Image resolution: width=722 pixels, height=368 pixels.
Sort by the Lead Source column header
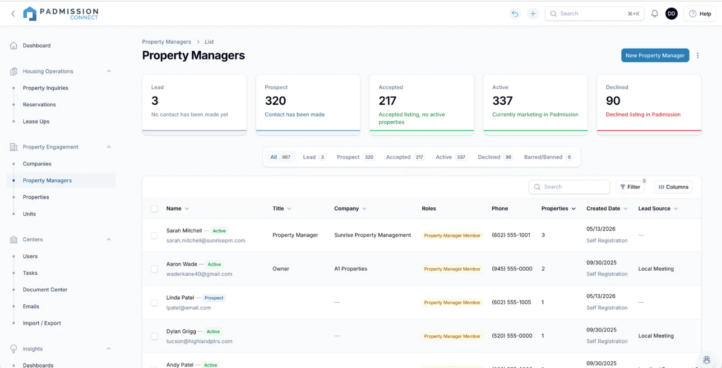[x=658, y=209]
